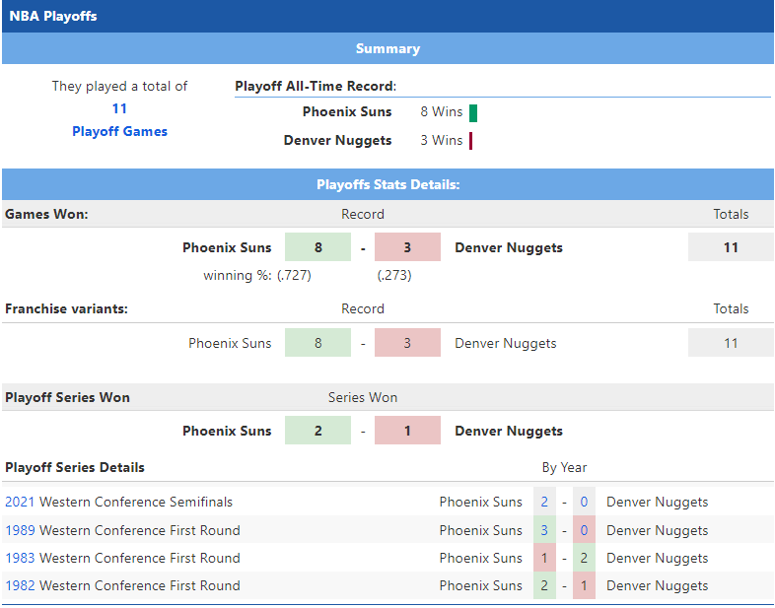Click the blue 11 total games number in Summary
This screenshot has width=775, height=608.
[119, 108]
